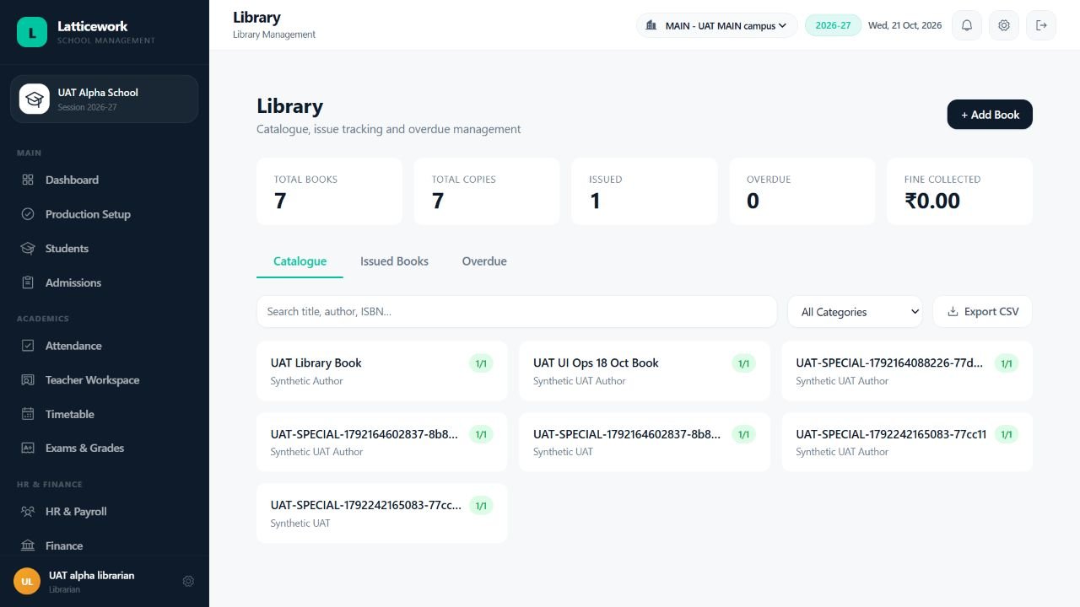Switch to the Overdue tab
1080x607 pixels.
coord(484,261)
